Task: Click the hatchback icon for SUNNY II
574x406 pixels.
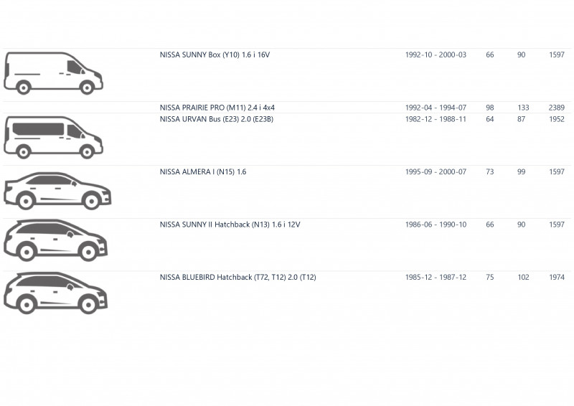Action: (56, 240)
